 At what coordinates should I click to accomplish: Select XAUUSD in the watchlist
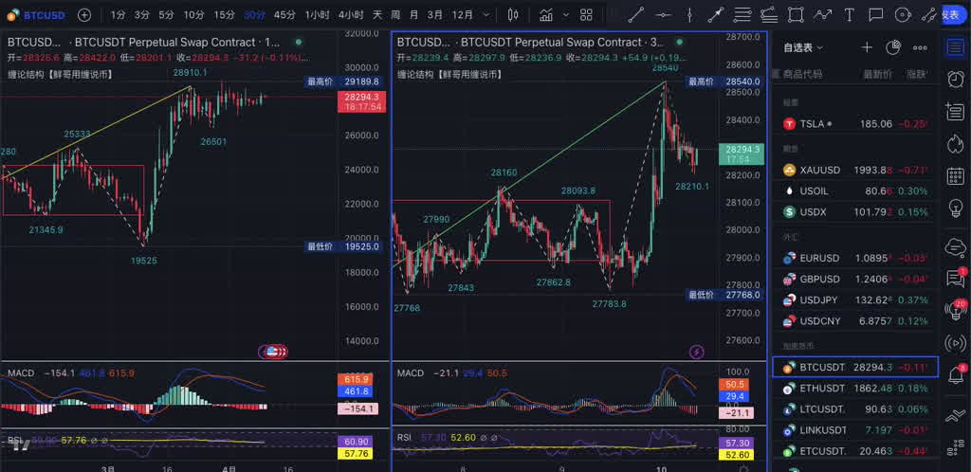click(819, 170)
